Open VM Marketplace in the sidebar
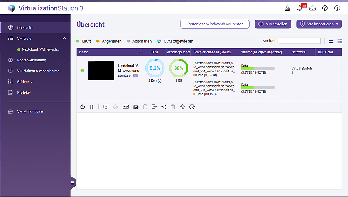The height and width of the screenshot is (197, 348). pos(35,111)
